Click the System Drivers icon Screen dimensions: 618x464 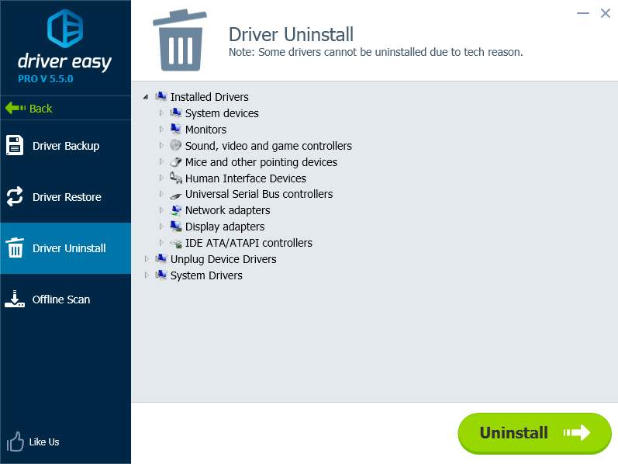161,275
